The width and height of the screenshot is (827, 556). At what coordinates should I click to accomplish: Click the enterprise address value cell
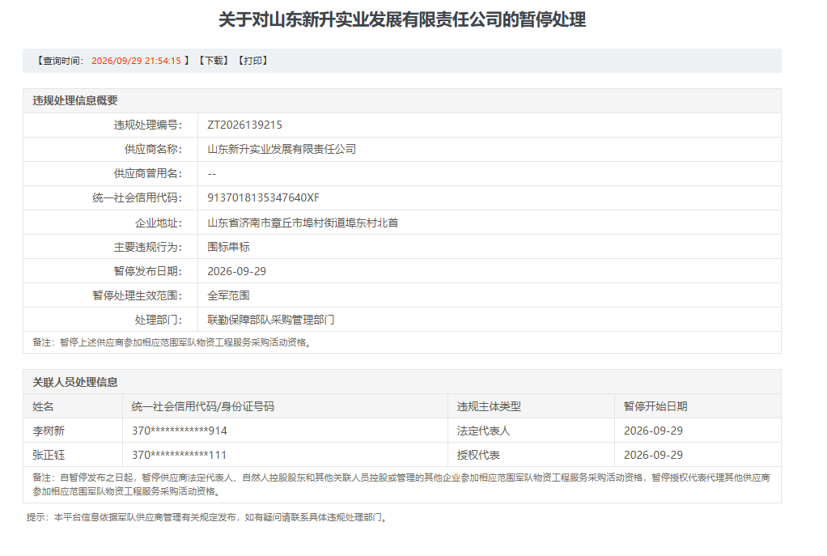489,223
